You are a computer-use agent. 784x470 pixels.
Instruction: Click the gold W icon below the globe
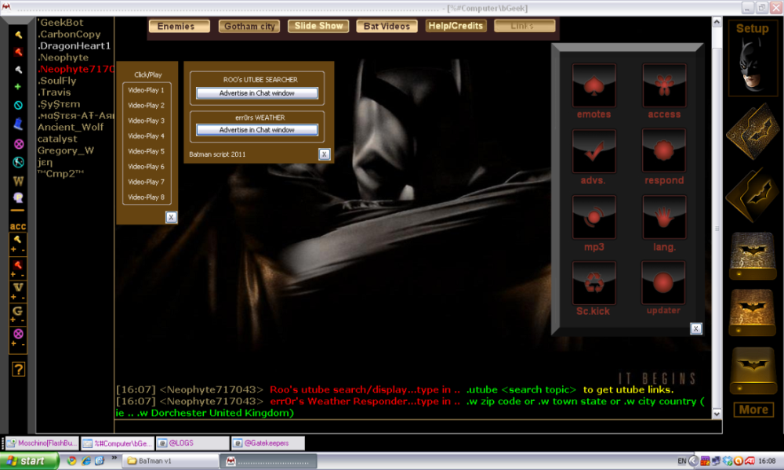tap(19, 181)
